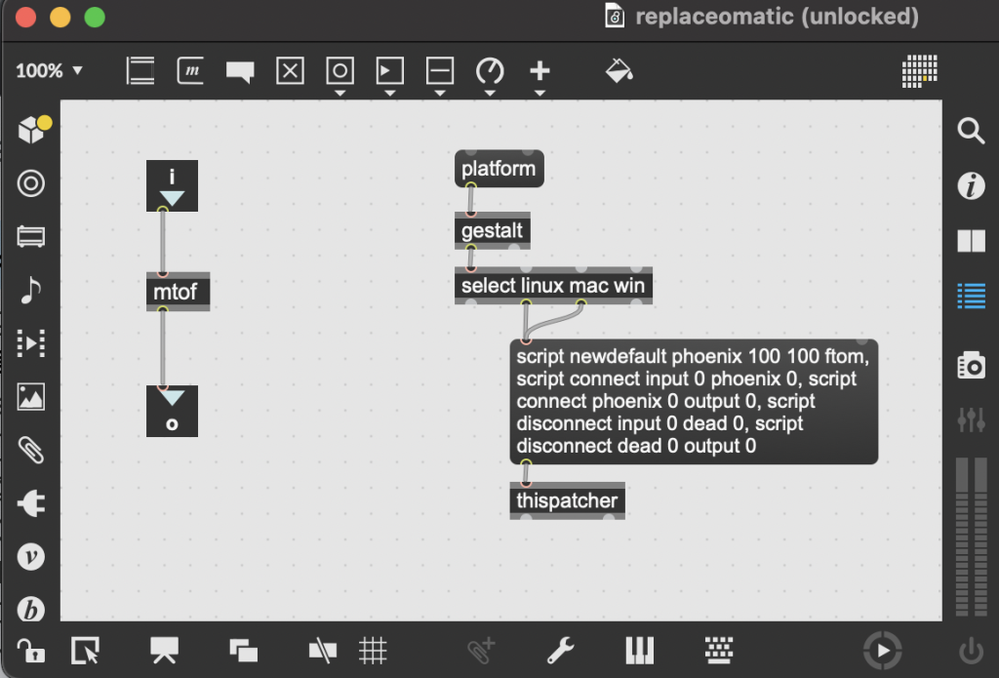Click the paperclip files icon
Image resolution: width=999 pixels, height=678 pixels.
(x=31, y=450)
